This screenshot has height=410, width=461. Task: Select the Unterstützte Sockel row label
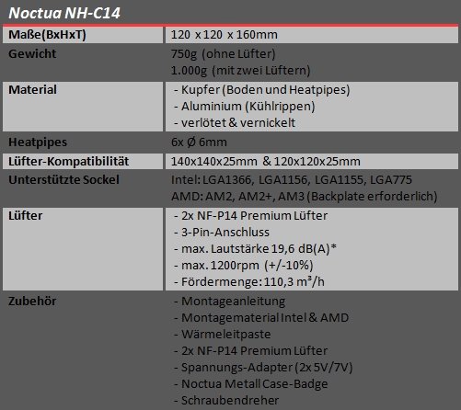[x=63, y=180]
